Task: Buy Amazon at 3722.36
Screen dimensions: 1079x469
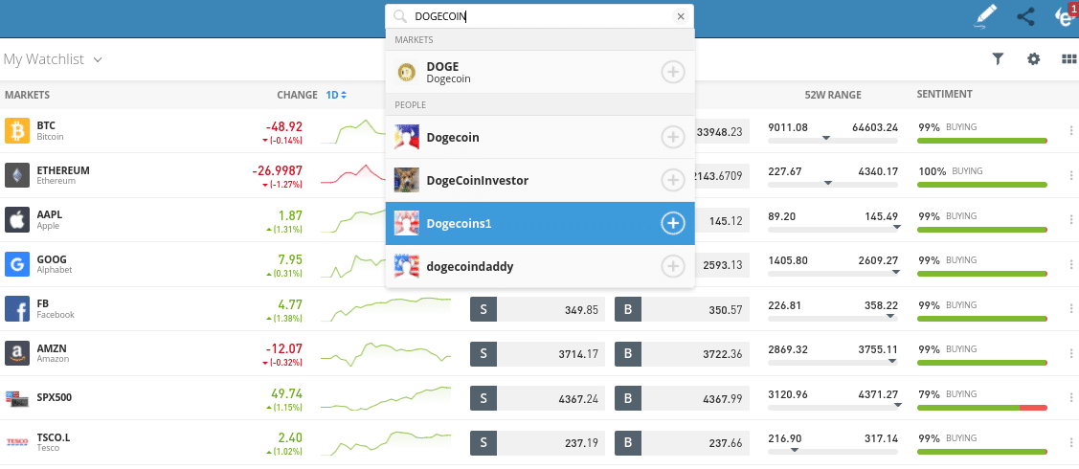Action: coord(682,354)
